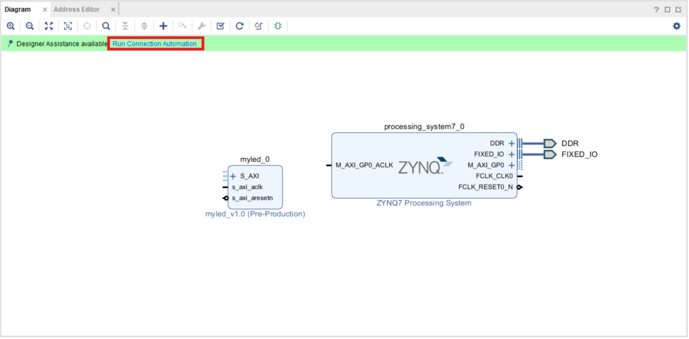The image size is (689, 339).
Task: Click the Collapse All icon
Action: click(x=125, y=26)
